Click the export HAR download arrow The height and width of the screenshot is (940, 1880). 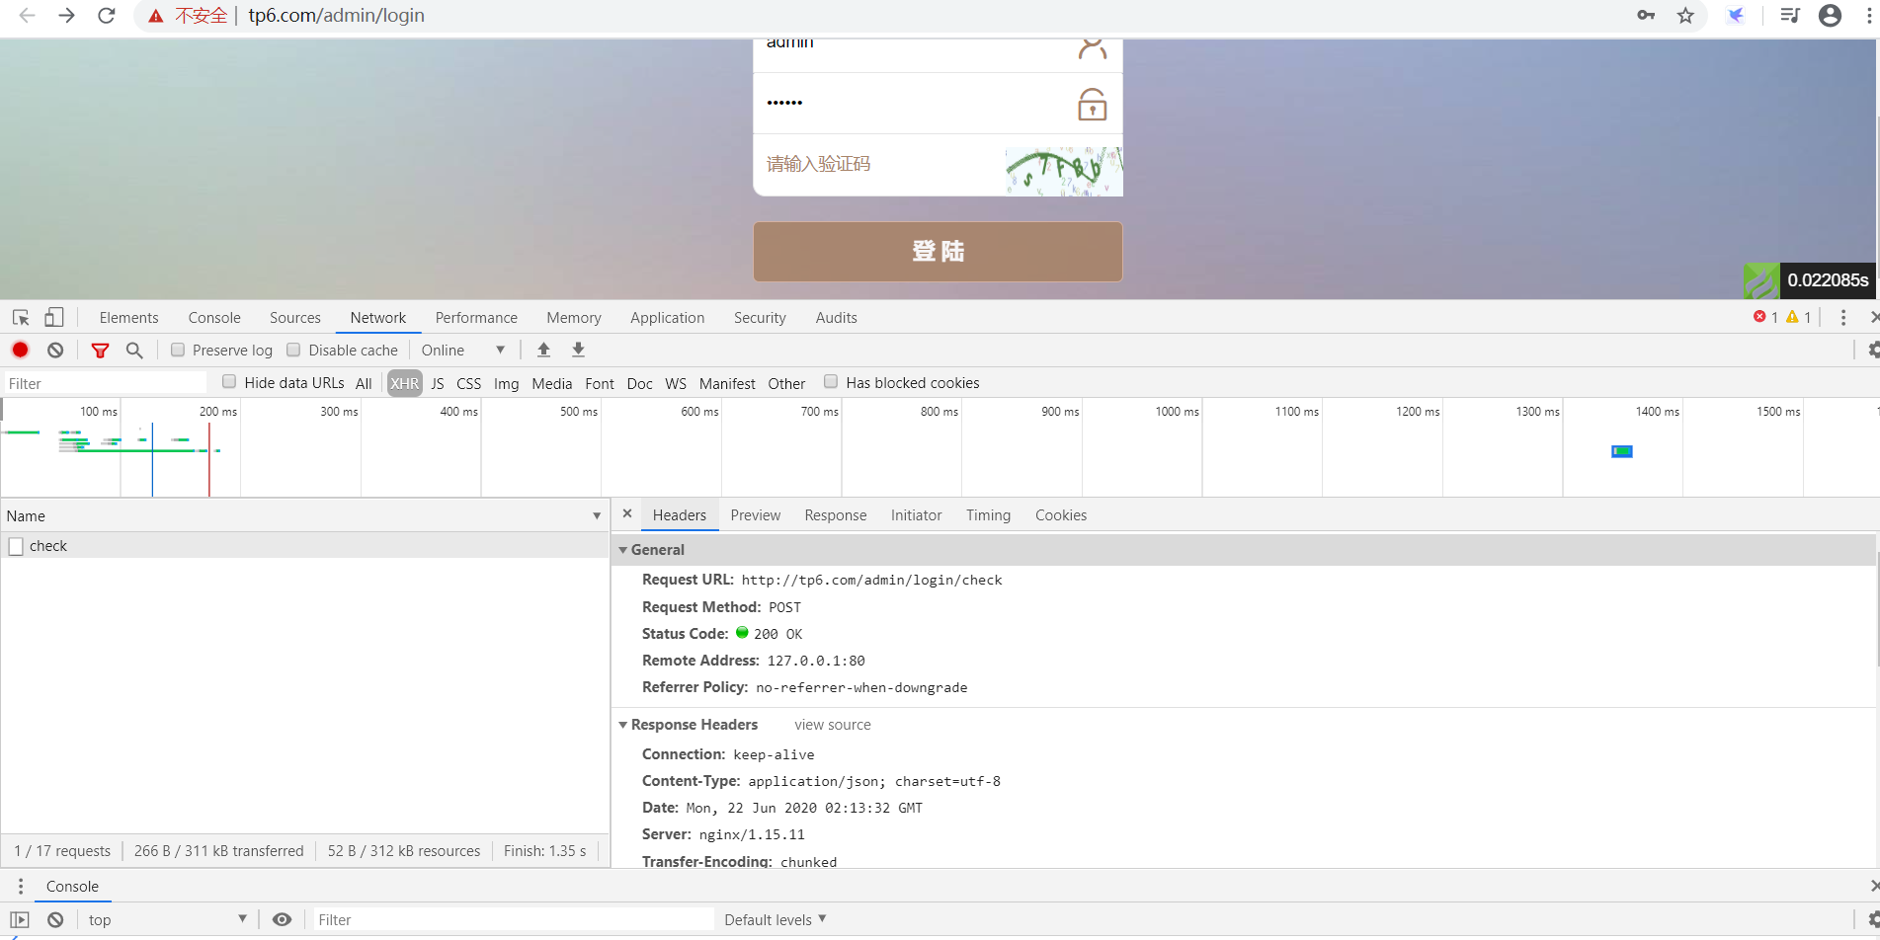pos(579,350)
